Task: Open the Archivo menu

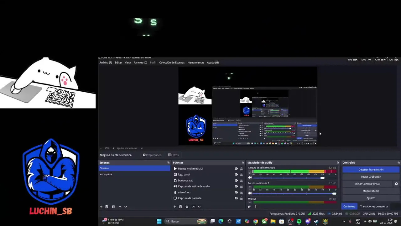Action: point(106,62)
